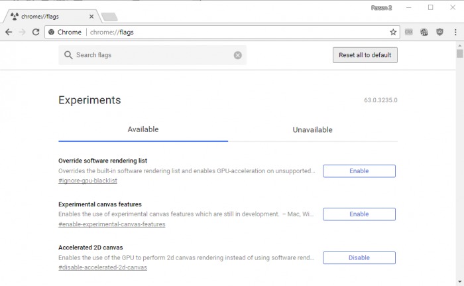This screenshot has height=286, width=464.
Task: Focus the Search flags input field
Action: point(152,55)
